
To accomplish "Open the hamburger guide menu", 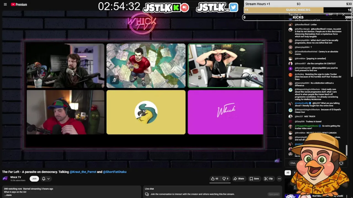I will click(5, 4).
